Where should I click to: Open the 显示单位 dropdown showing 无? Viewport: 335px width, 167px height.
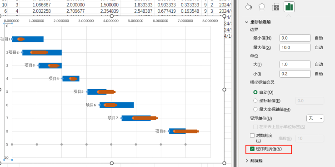tap(315, 118)
